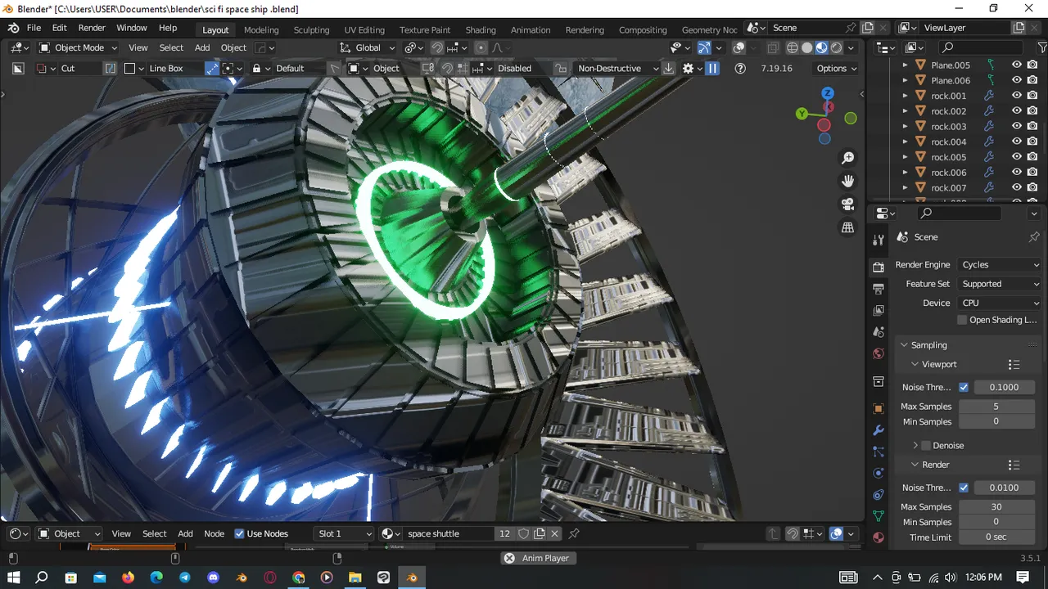This screenshot has width=1048, height=589.
Task: Disable rock.002 in renders camera icon
Action: (x=1032, y=110)
